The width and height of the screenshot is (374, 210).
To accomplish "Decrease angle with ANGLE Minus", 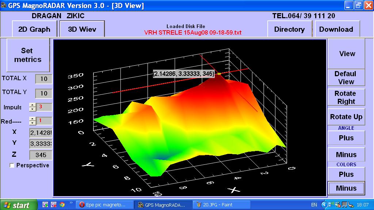I will 346,155.
